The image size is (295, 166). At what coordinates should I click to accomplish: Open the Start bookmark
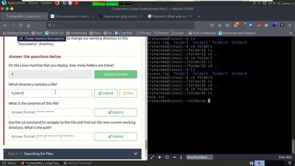click(x=37, y=33)
